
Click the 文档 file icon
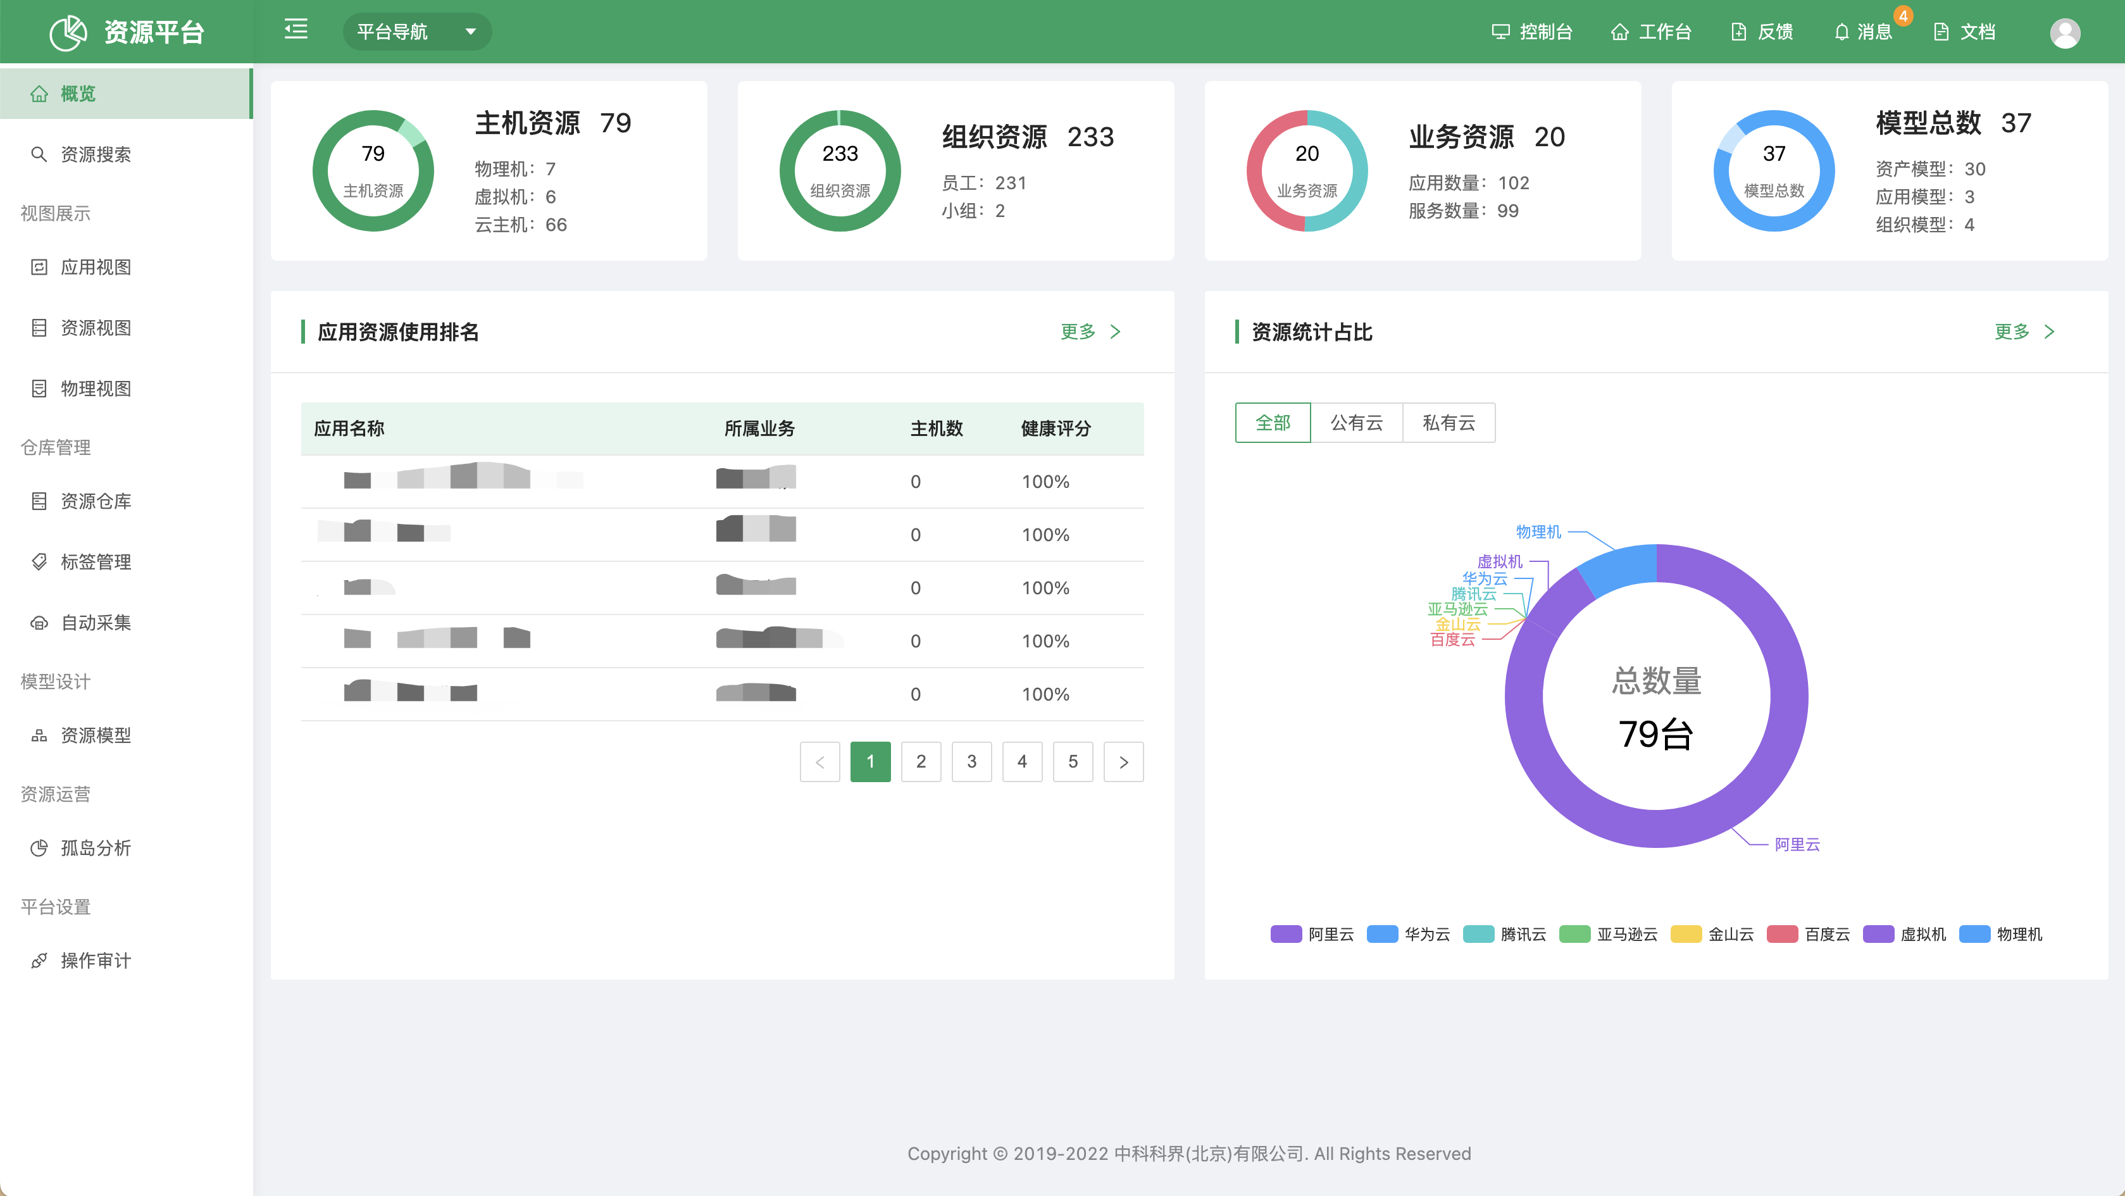coord(1941,32)
